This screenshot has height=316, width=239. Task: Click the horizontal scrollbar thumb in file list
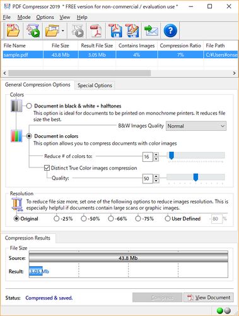pyautogui.click(x=79, y=73)
